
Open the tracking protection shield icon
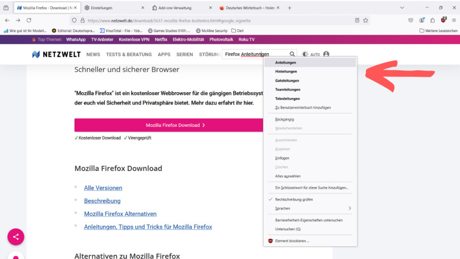74,21
